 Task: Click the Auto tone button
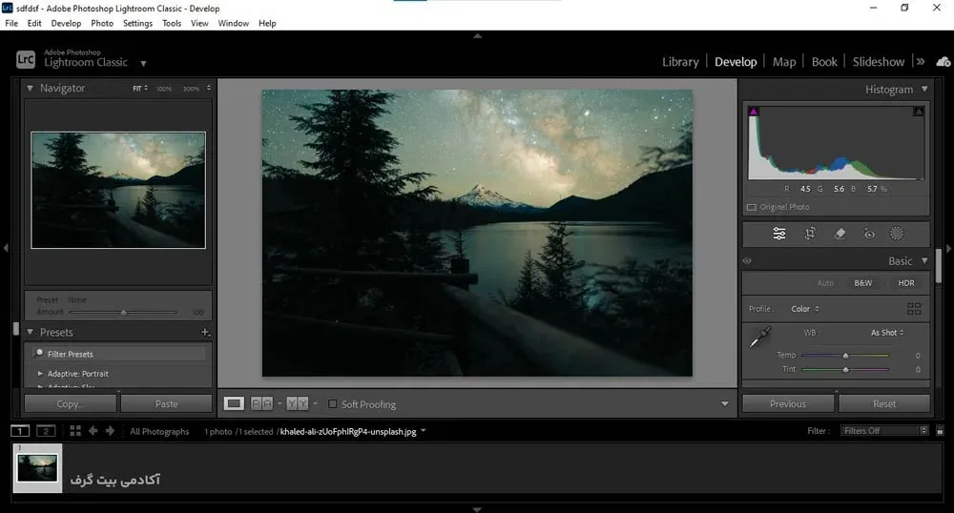(x=825, y=283)
